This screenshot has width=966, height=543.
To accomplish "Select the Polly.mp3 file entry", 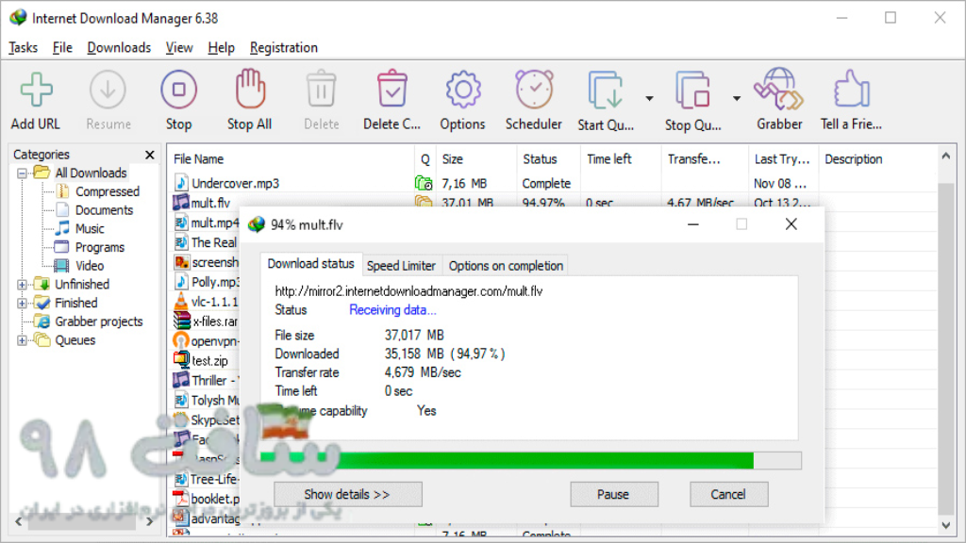I will click(207, 282).
